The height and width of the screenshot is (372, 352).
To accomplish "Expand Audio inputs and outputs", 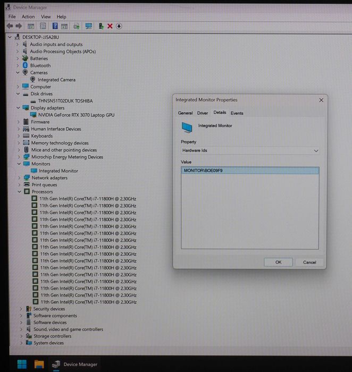I will (x=18, y=44).
